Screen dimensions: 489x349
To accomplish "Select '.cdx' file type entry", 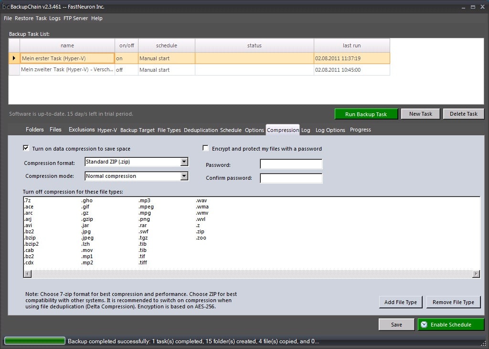I will [29, 262].
